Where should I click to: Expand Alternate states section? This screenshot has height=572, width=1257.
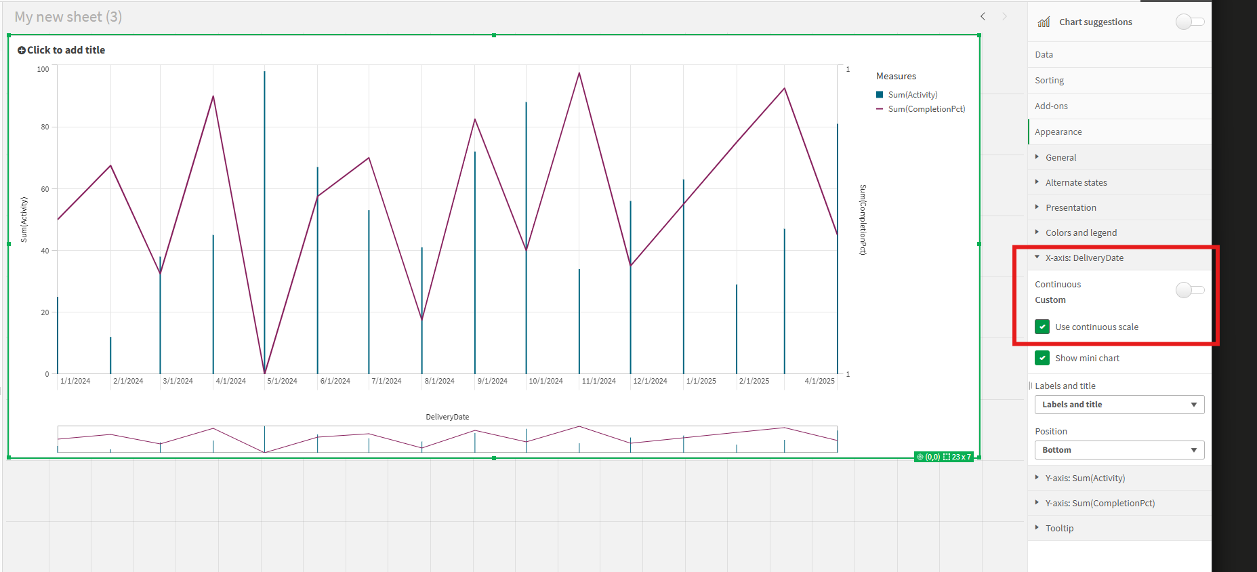coord(1119,182)
